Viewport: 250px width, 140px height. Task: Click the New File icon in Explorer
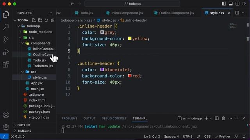(34, 20)
